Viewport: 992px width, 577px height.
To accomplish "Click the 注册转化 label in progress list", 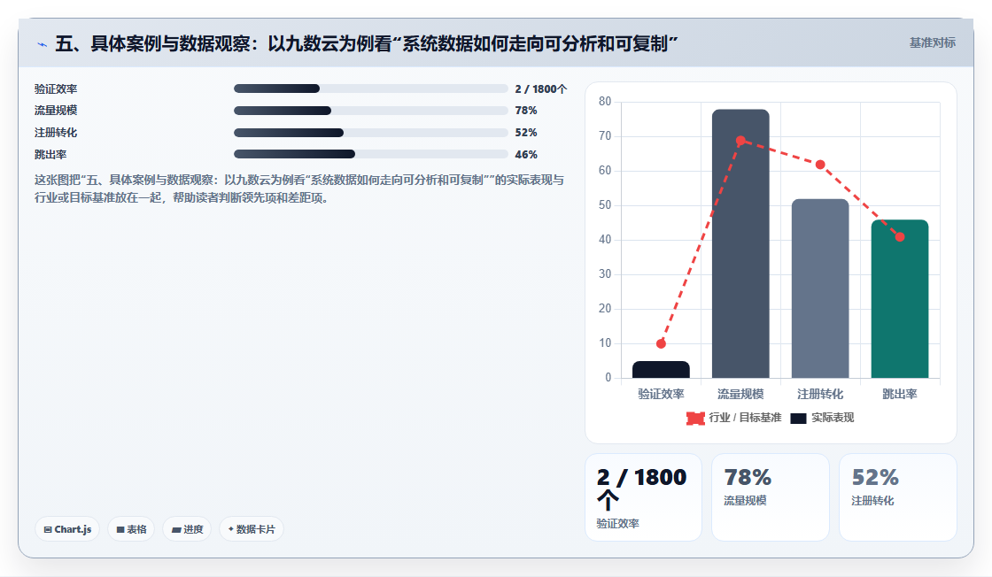I will click(x=56, y=133).
